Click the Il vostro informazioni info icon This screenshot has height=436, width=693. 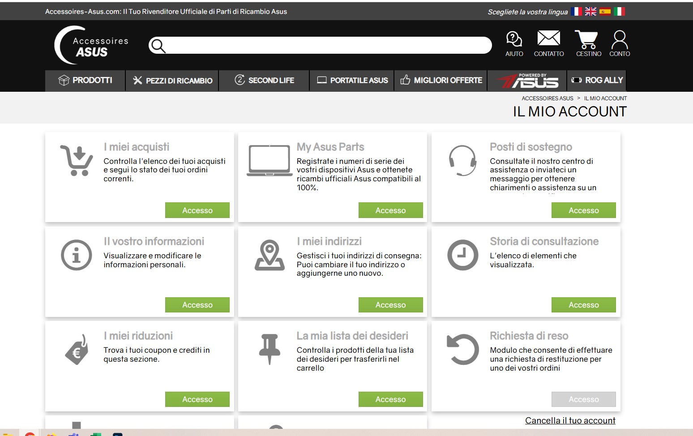coord(77,255)
